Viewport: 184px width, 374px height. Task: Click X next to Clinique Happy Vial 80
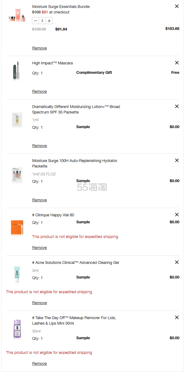177,215
